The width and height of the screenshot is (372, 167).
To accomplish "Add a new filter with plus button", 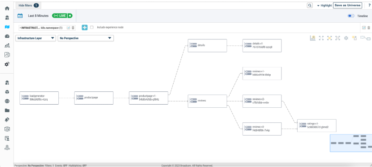I will pyautogui.click(x=85, y=27).
